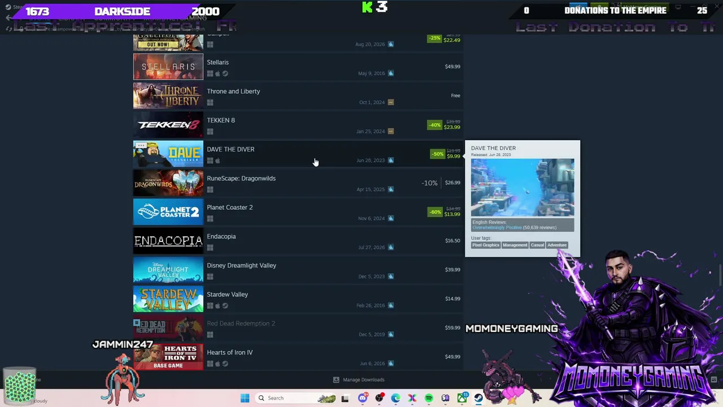
Task: Click the macOS platform icon under DAVE THE DIVER
Action: [x=217, y=161]
